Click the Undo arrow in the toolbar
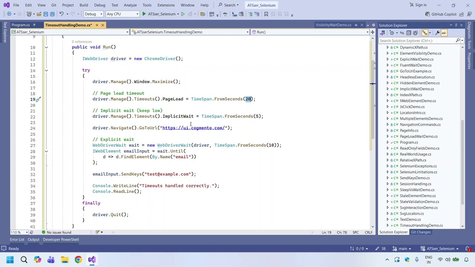 coord(61,14)
